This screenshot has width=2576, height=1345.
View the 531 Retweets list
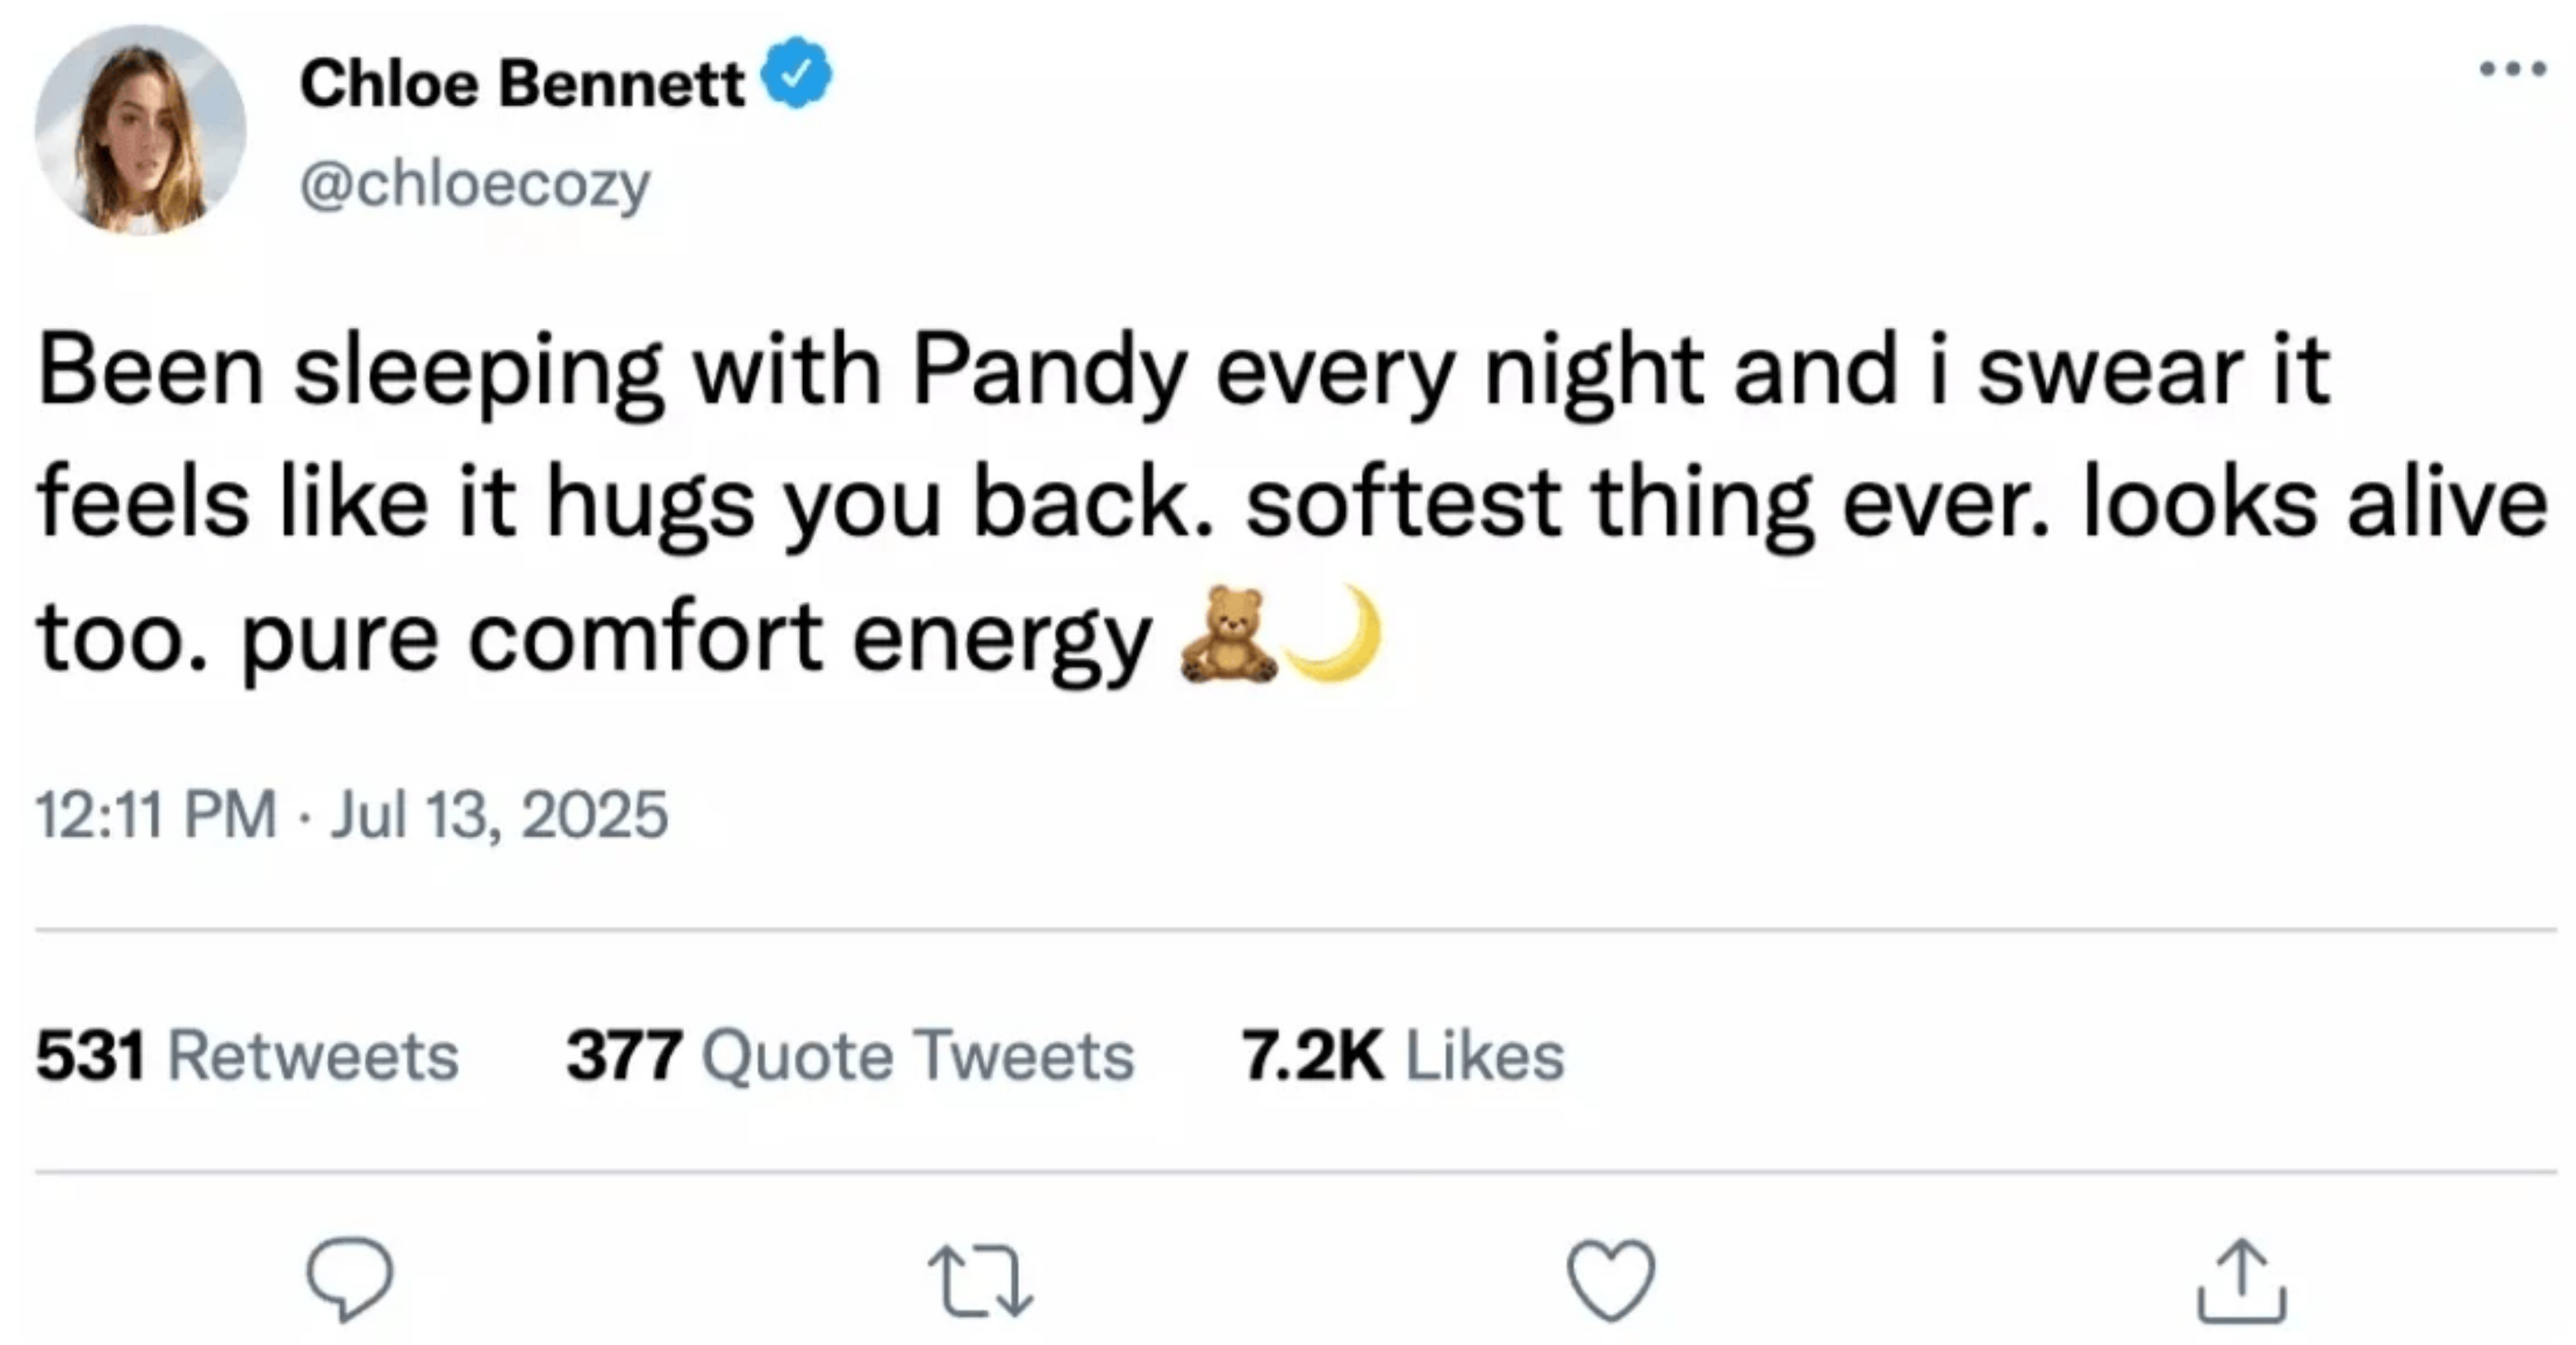coord(247,1056)
